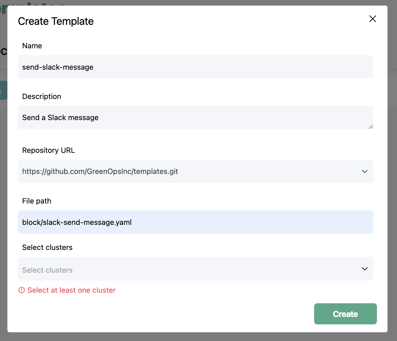Click the Description resize handle
The image size is (397, 341).
tap(371, 127)
